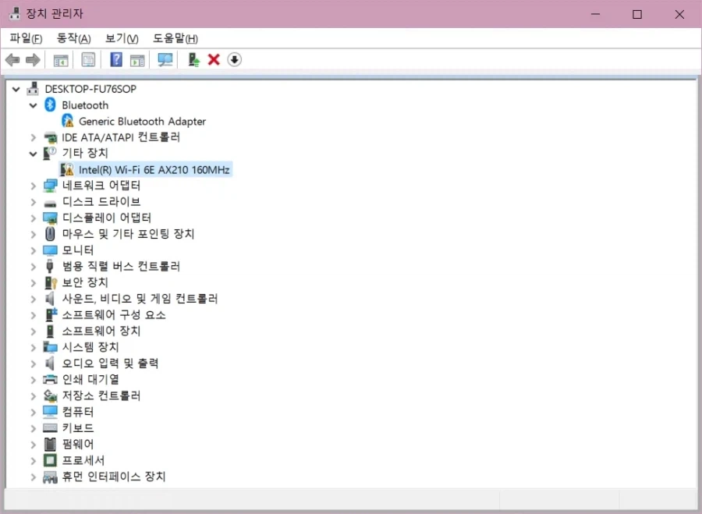Click the Properties toolbar icon

click(88, 59)
